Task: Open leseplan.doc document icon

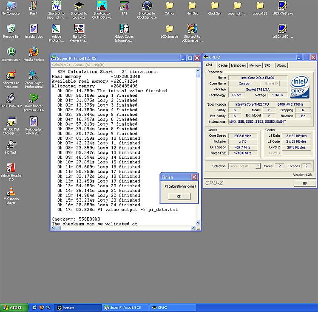Action: click(x=34, y=31)
